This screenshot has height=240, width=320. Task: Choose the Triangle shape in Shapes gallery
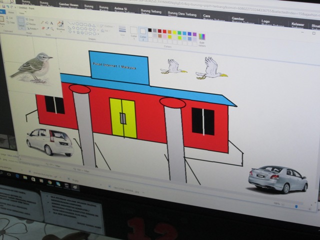pos(93,25)
